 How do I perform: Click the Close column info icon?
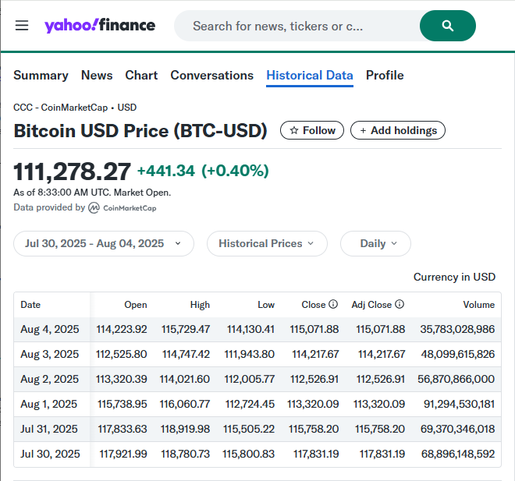333,304
